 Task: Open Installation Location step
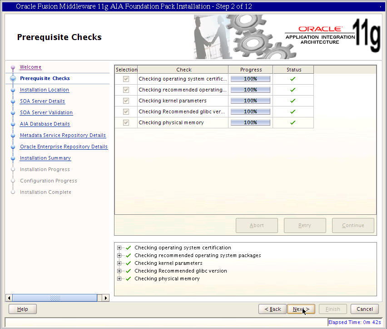(45, 90)
